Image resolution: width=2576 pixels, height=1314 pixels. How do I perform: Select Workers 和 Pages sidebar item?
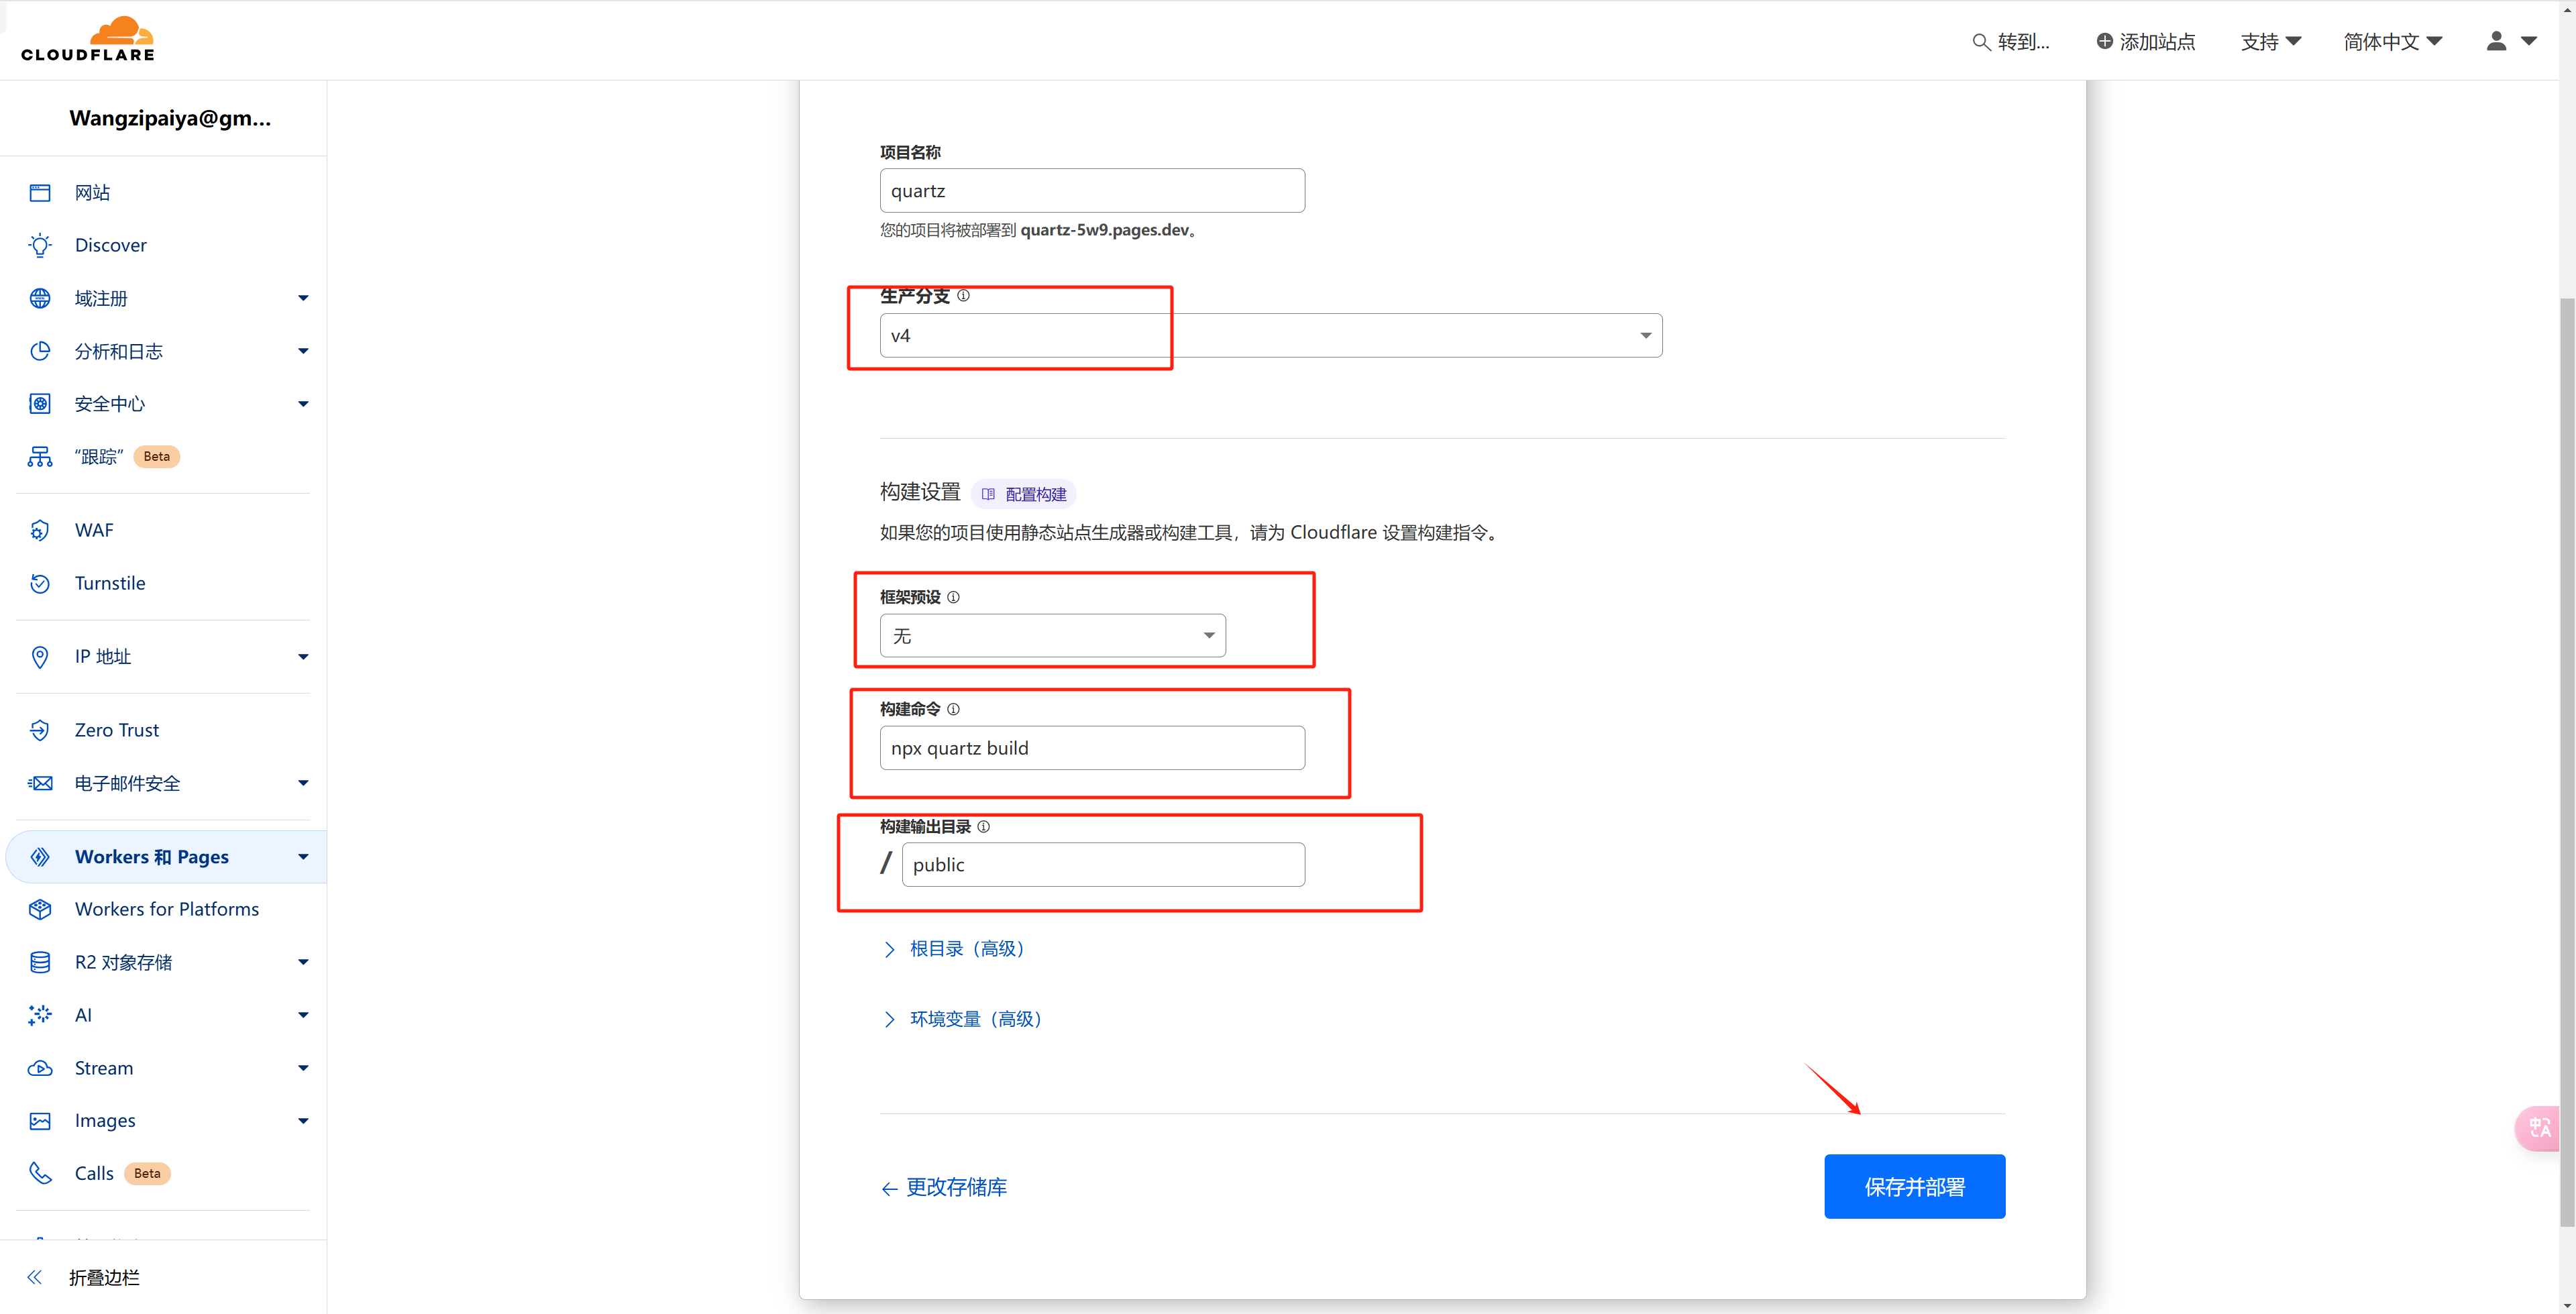coord(152,857)
